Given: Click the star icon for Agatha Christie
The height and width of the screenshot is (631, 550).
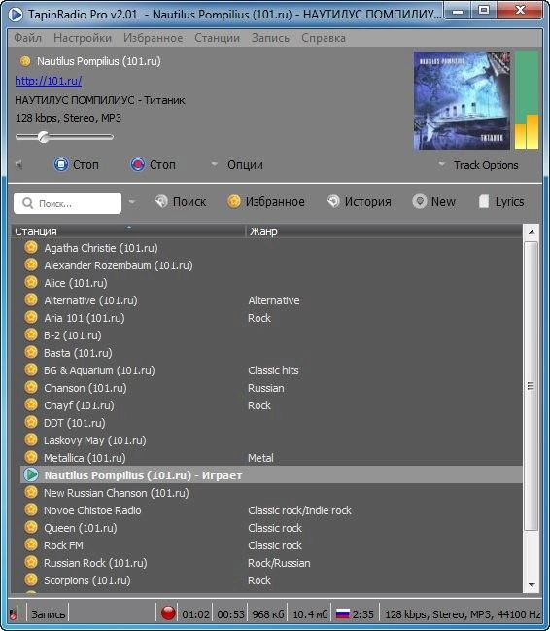Looking at the screenshot, I should click(x=31, y=247).
